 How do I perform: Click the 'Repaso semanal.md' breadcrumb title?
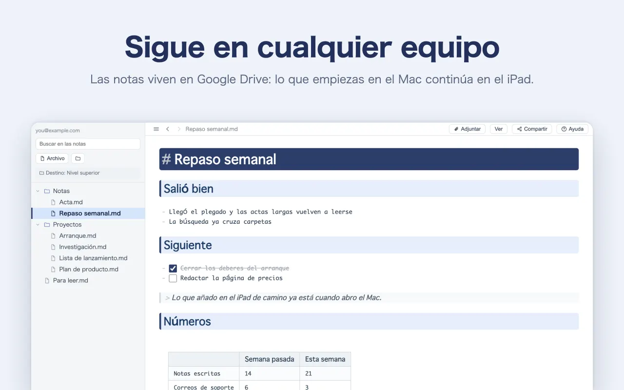point(212,129)
